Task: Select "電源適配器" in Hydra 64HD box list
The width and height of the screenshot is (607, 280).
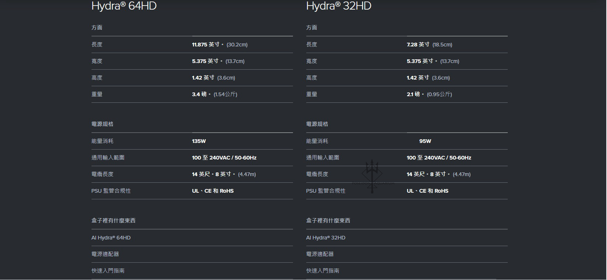Action: (x=105, y=254)
